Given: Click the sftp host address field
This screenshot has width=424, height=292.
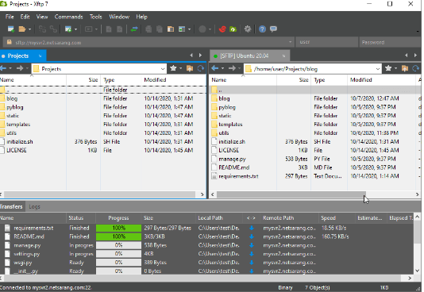Looking at the screenshot, I should click(x=148, y=42).
